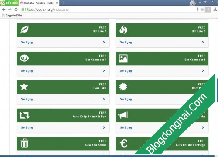The width and height of the screenshot is (218, 157).
Task: Go back with the browser back arrow
Action: pos(4,10)
